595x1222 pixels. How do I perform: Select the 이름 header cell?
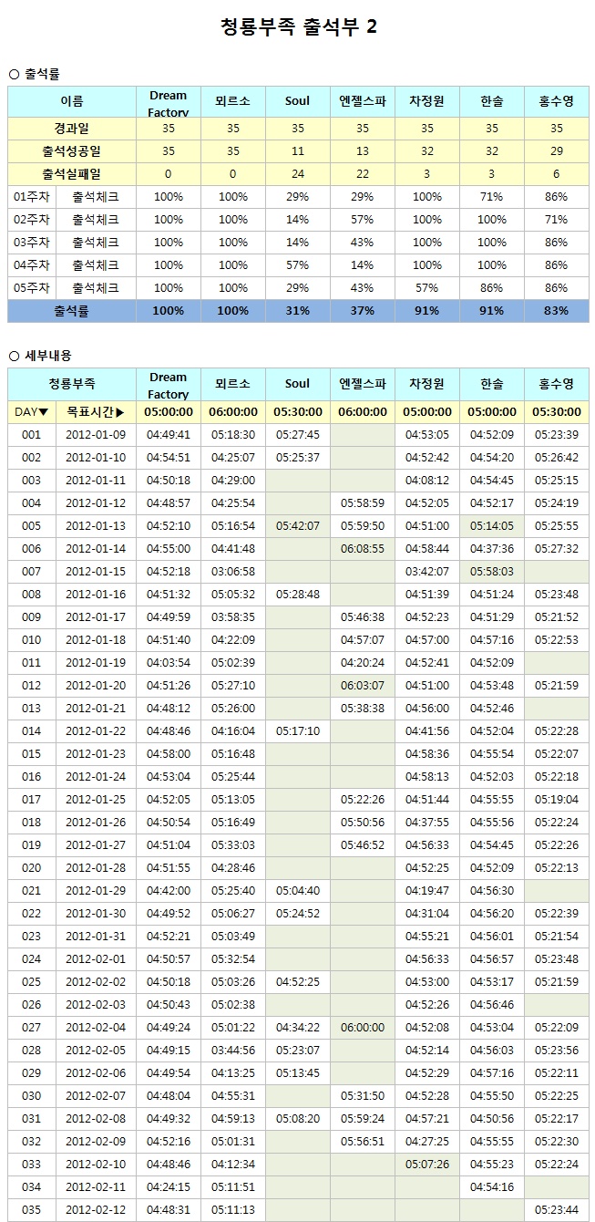pyautogui.click(x=72, y=101)
